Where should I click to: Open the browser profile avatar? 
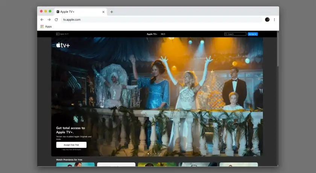[x=267, y=20]
